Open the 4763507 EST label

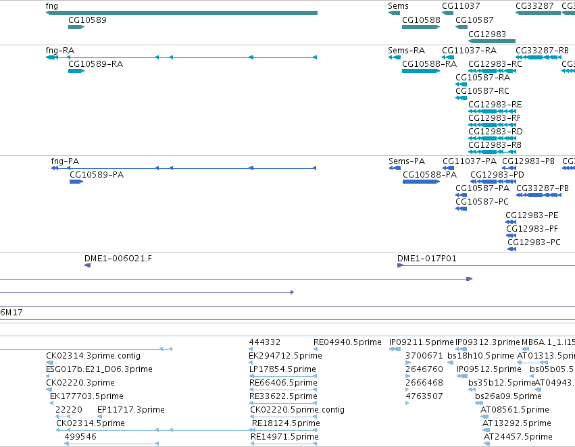[424, 396]
